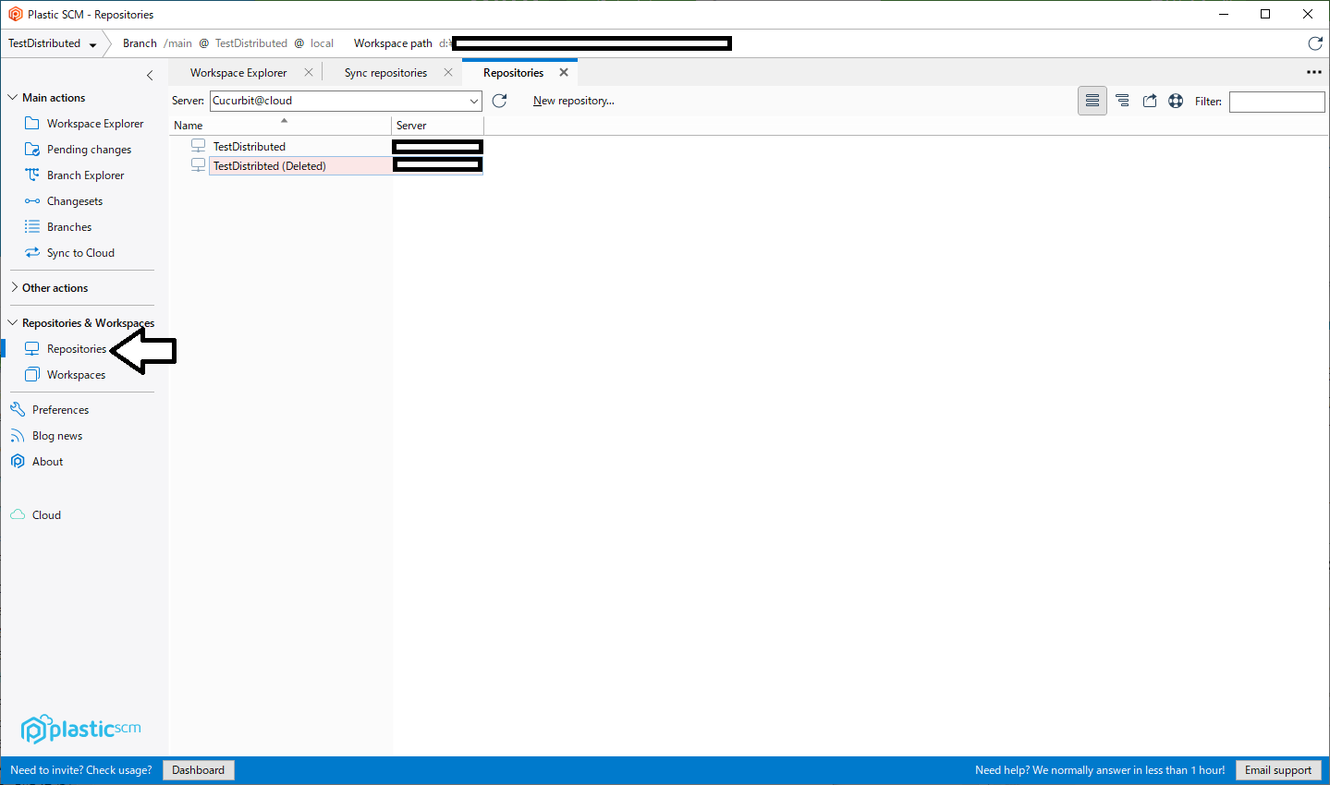Viewport: 1330px width, 785px height.
Task: Collapse the Main actions section
Action: click(x=13, y=97)
